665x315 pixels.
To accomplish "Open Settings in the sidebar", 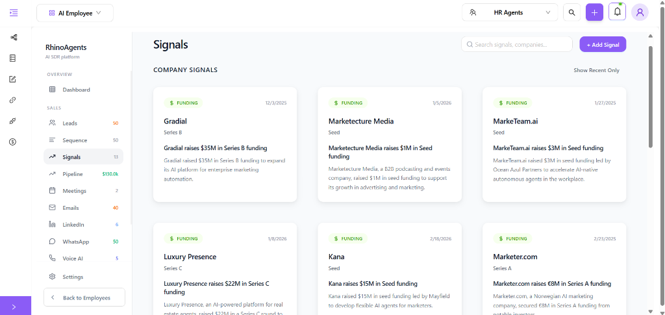I will point(84,277).
